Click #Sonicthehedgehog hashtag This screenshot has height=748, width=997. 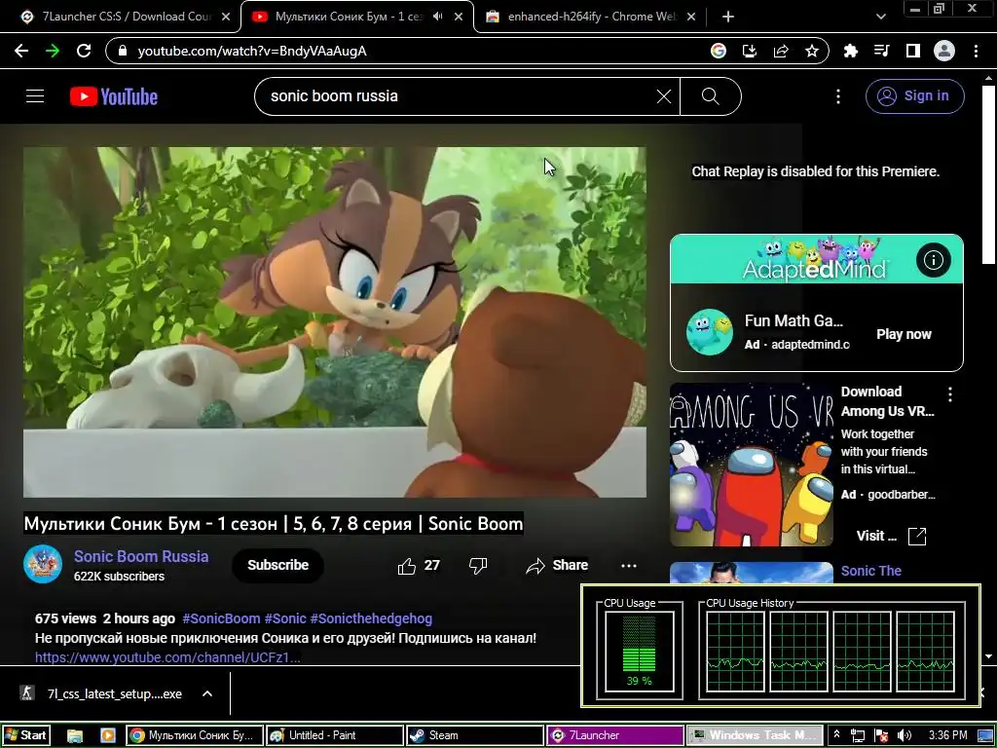click(371, 618)
